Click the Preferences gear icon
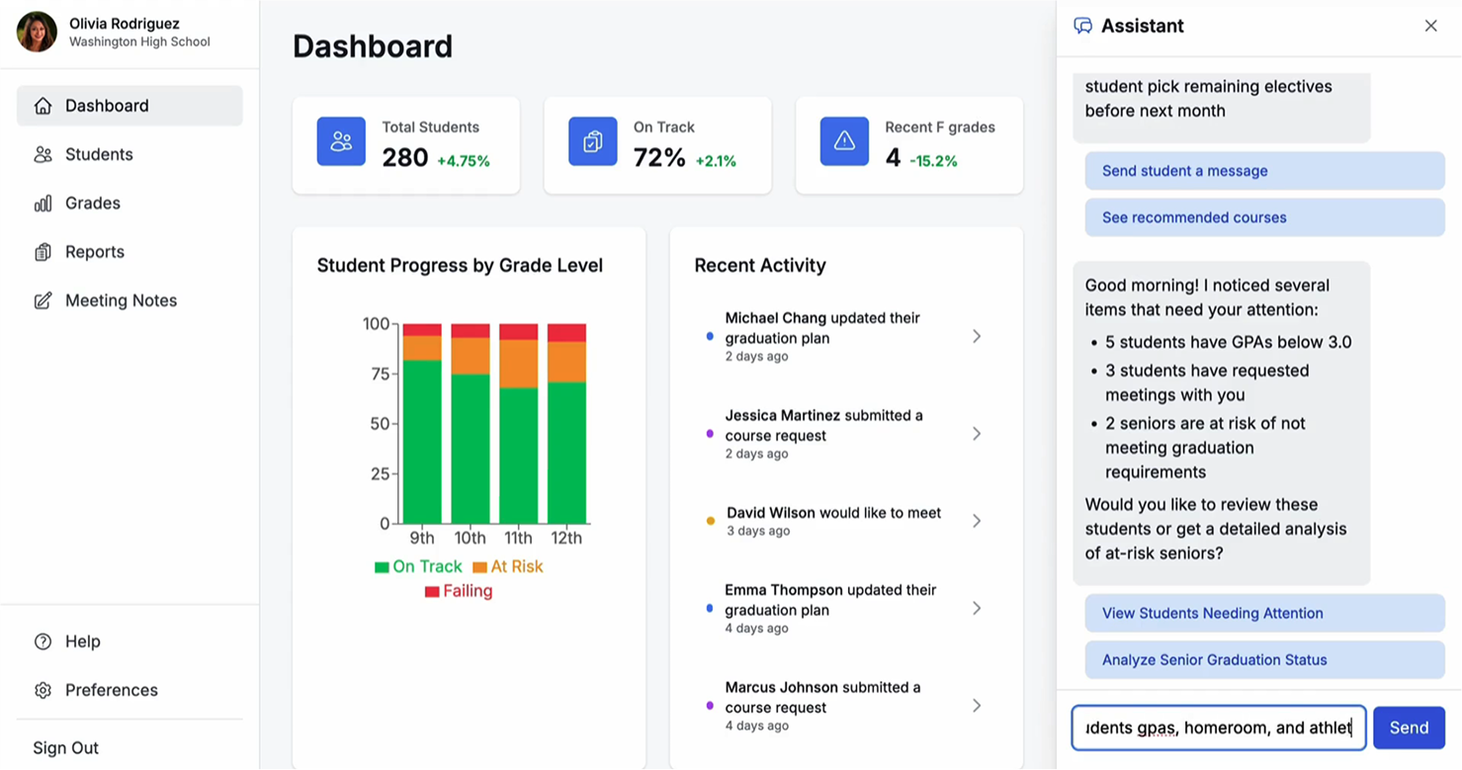This screenshot has height=770, width=1462. click(43, 690)
